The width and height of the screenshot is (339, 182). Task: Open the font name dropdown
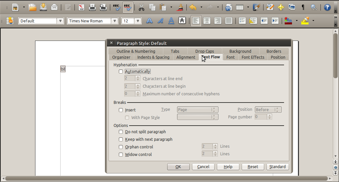[x=115, y=21]
